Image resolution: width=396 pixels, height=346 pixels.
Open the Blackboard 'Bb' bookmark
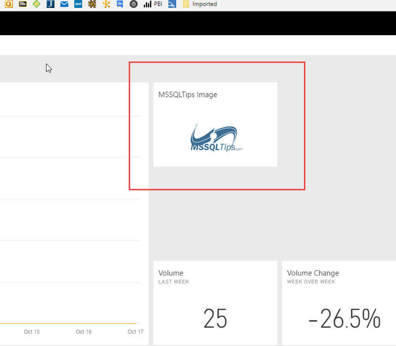click(22, 4)
